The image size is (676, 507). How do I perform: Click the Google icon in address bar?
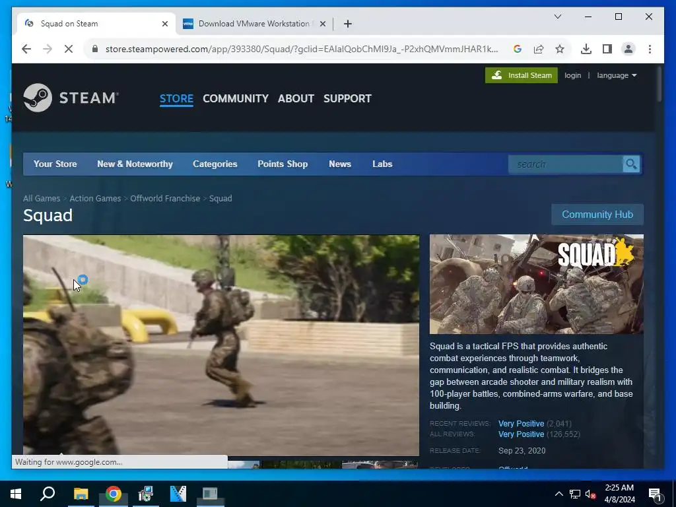[x=518, y=49]
